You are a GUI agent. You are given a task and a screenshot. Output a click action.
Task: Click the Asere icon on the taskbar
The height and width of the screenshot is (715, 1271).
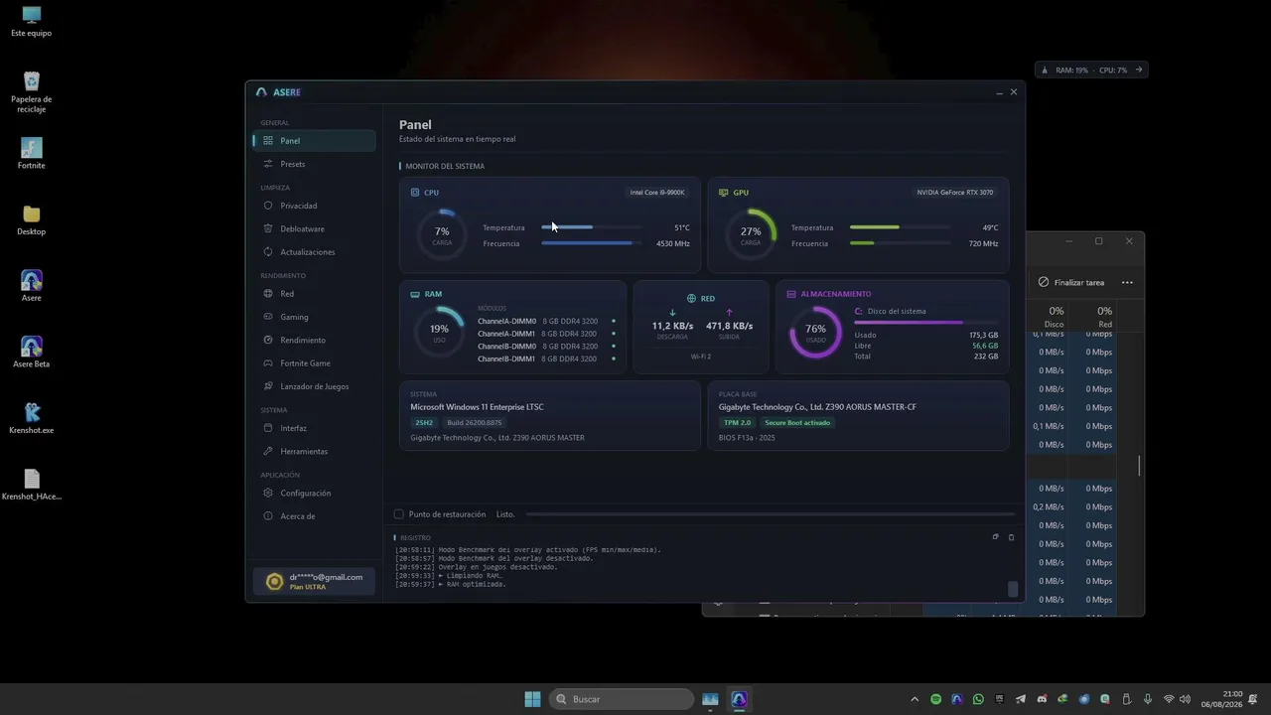pyautogui.click(x=739, y=699)
